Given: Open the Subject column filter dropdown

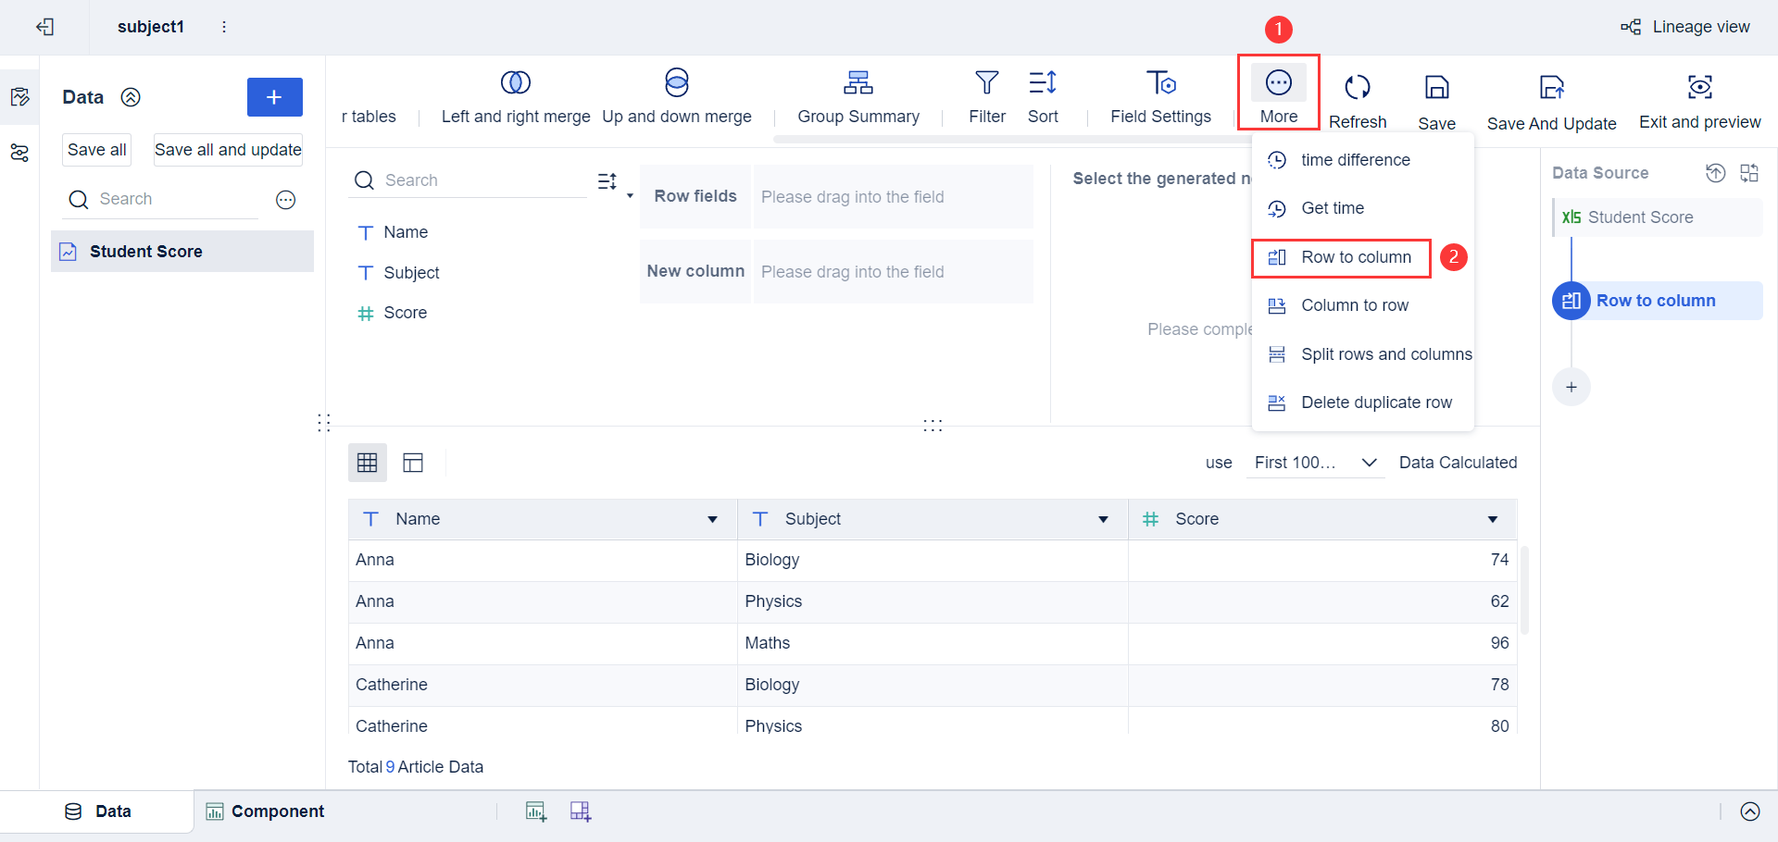Looking at the screenshot, I should click(x=1103, y=519).
